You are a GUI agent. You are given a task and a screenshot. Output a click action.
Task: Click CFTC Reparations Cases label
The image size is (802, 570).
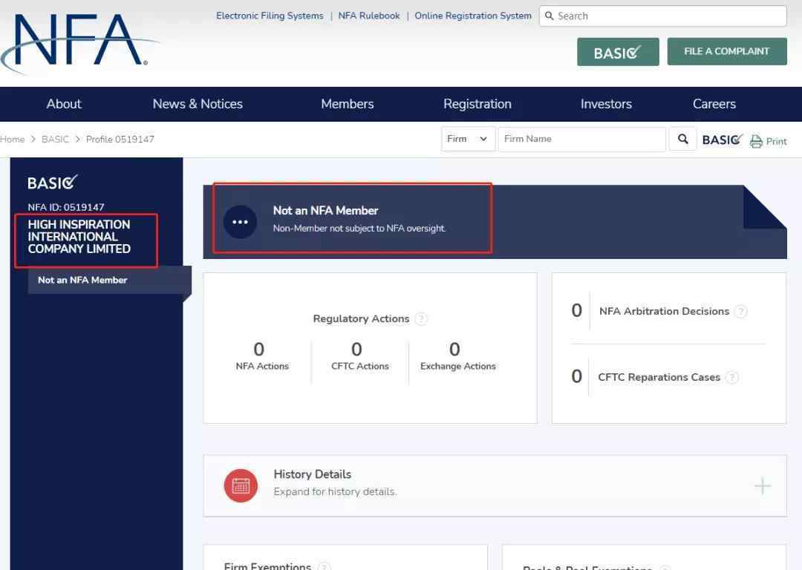pos(659,377)
